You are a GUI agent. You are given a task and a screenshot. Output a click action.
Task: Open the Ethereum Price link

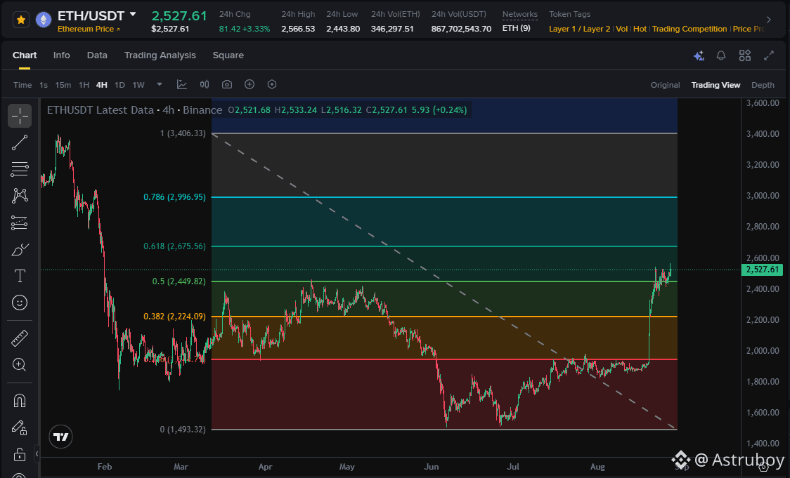click(x=89, y=29)
